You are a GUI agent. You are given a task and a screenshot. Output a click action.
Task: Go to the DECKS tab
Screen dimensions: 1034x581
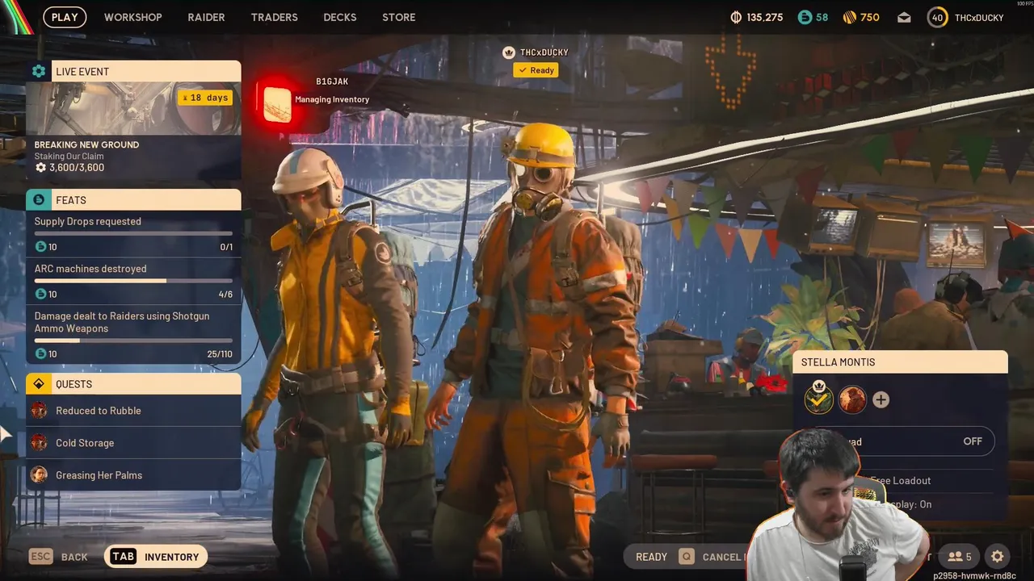point(339,17)
